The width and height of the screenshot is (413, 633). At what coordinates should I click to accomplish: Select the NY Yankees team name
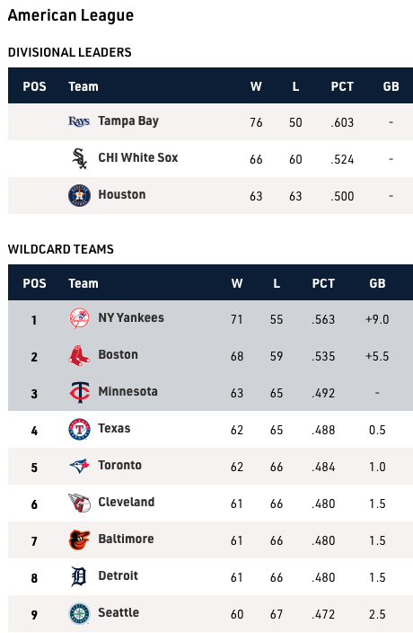point(131,317)
